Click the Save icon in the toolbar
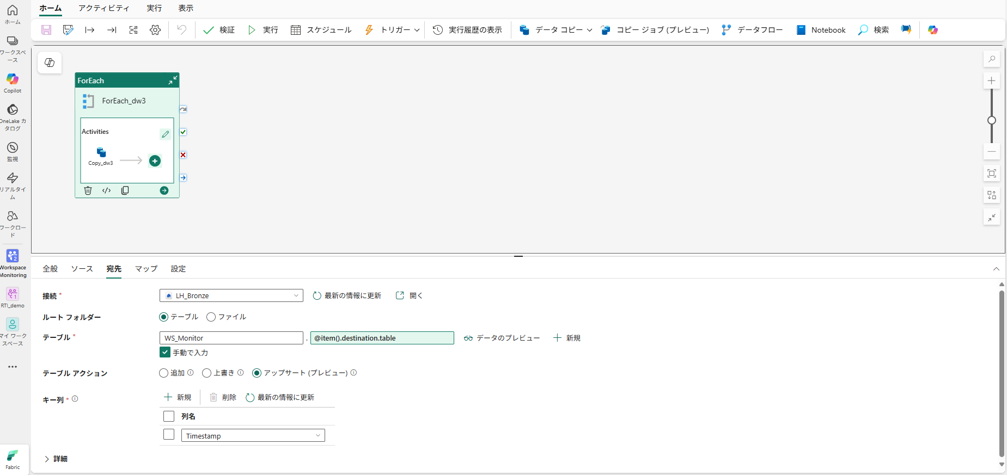1007x475 pixels. tap(46, 30)
